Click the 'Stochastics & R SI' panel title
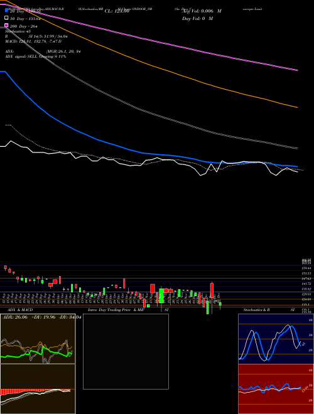This screenshot has height=414, width=314. (x=269, y=310)
